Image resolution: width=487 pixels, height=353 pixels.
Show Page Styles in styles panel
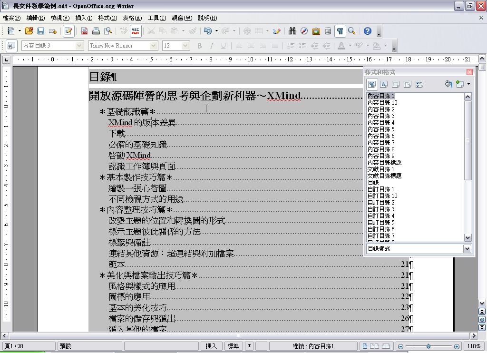[x=408, y=84]
